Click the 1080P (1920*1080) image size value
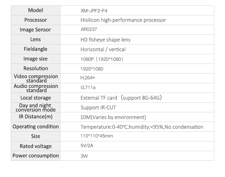 [x=102, y=59]
